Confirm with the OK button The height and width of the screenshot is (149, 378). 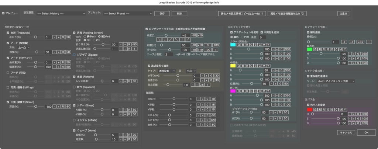(366, 132)
